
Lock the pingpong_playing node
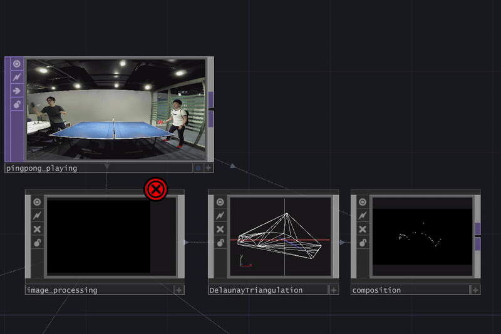coord(17,104)
